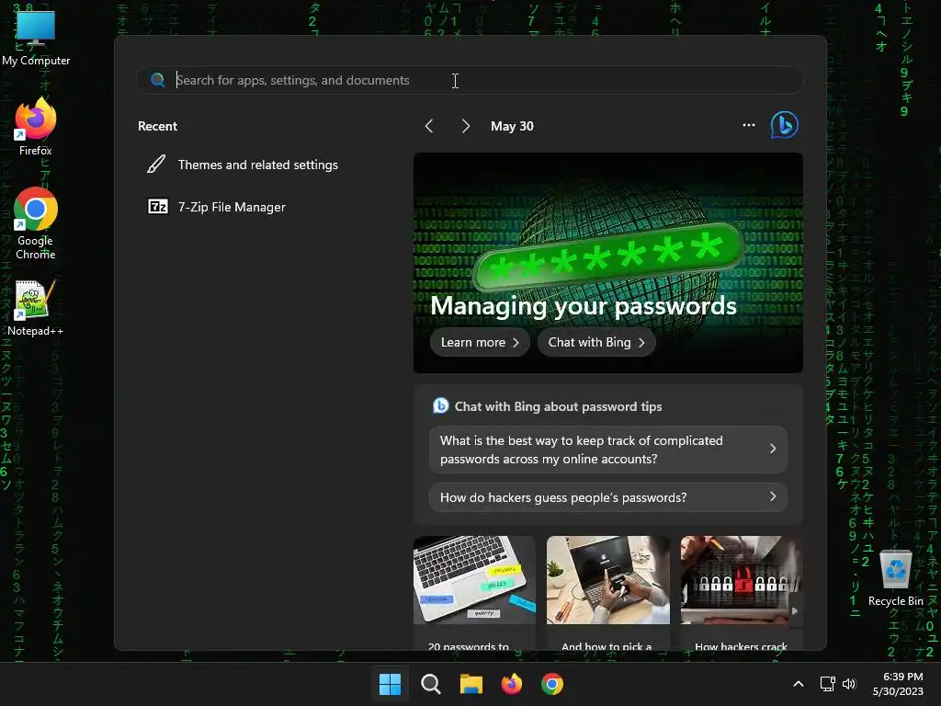The height and width of the screenshot is (706, 941).
Task: Click the Learn more button
Action: tap(480, 342)
